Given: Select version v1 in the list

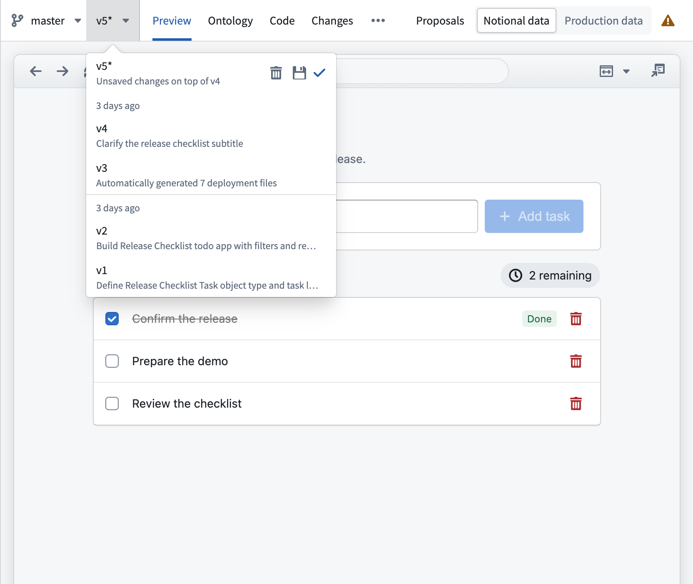Looking at the screenshot, I should [x=211, y=277].
